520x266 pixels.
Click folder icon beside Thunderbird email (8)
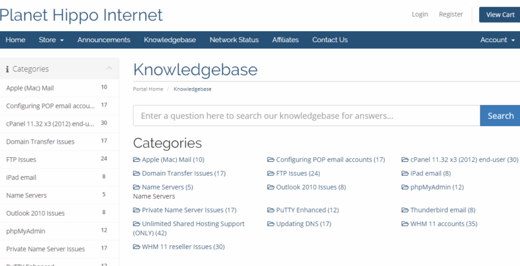405,210
